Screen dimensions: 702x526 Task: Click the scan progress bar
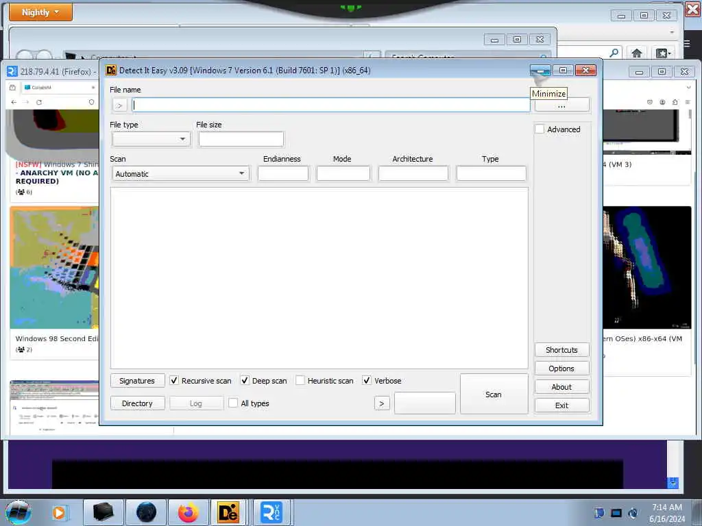424,403
